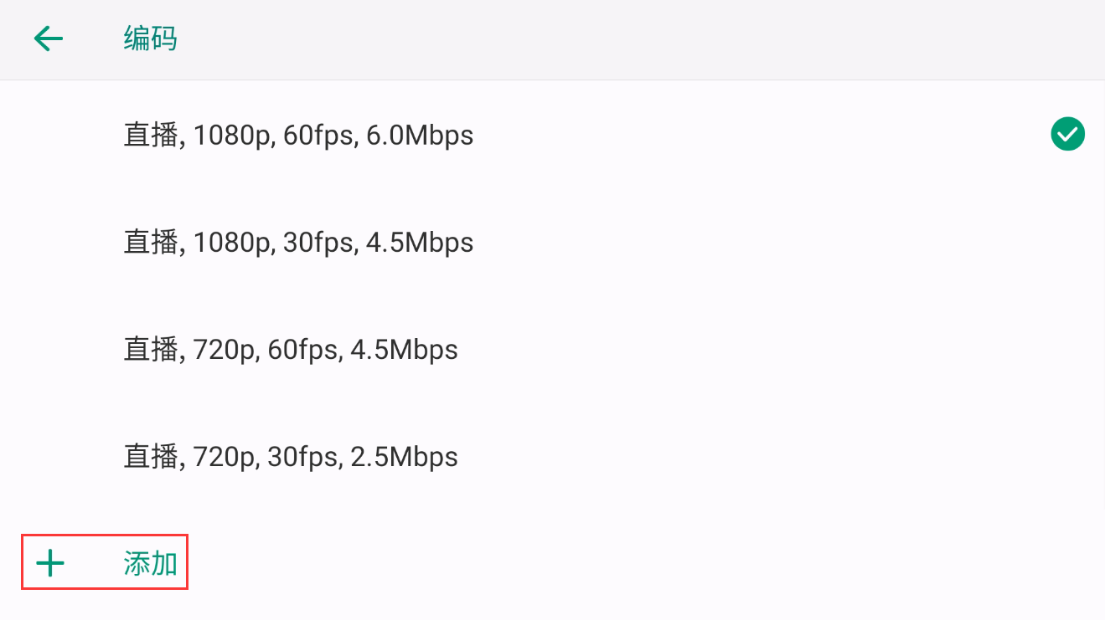Open the add encoding dialog via plus
This screenshot has width=1105, height=620.
[50, 564]
